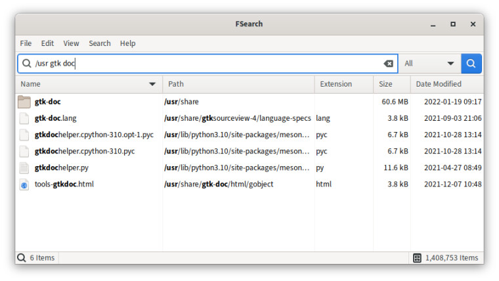Click the 11.6 kB size cell
The height and width of the screenshot is (281, 499).
[x=395, y=168]
